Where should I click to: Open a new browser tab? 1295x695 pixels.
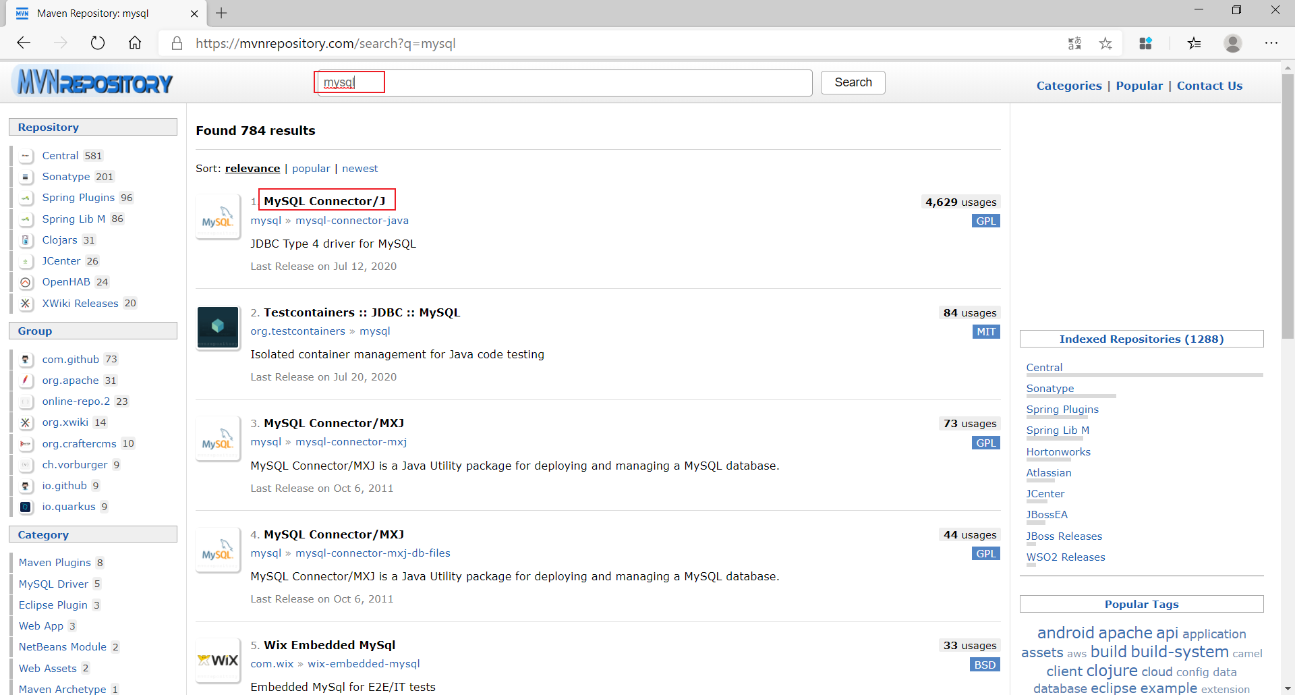[221, 13]
